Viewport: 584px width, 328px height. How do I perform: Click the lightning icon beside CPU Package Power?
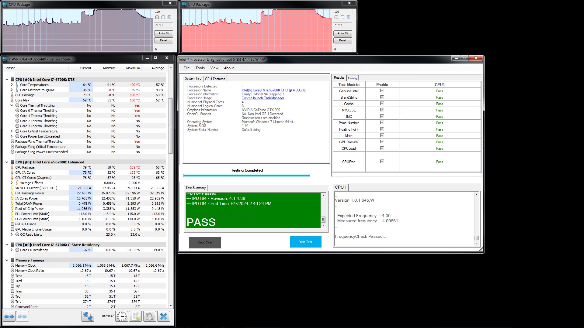click(12, 193)
